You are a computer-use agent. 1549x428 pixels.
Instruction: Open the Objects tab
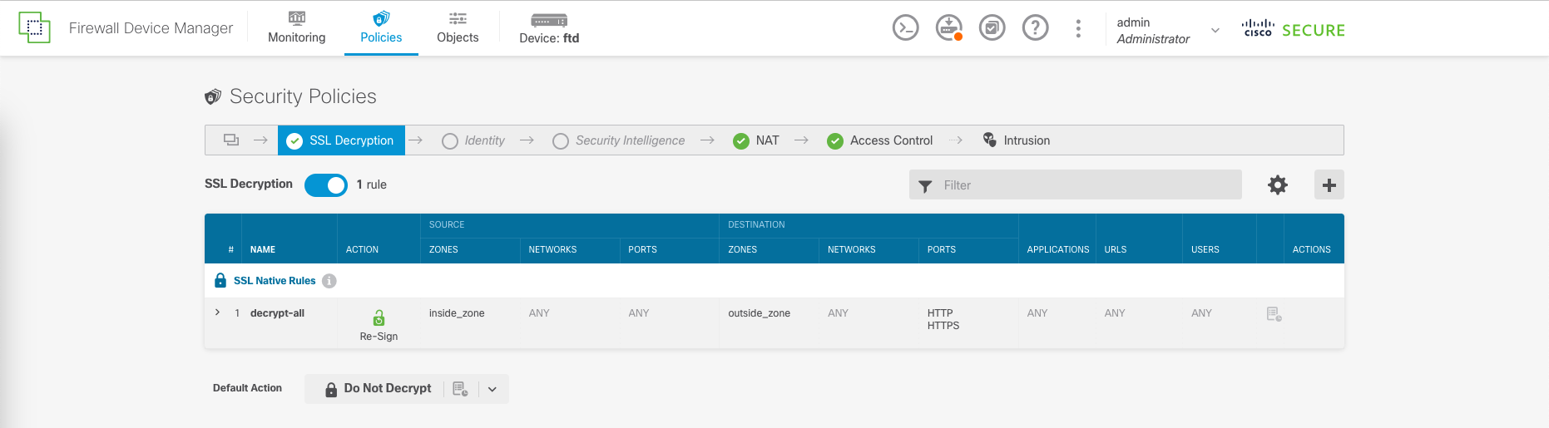click(x=458, y=28)
